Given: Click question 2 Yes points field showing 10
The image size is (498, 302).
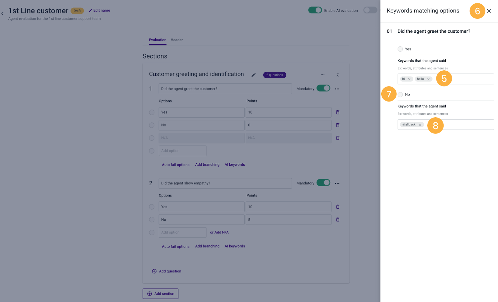Looking at the screenshot, I should point(289,207).
